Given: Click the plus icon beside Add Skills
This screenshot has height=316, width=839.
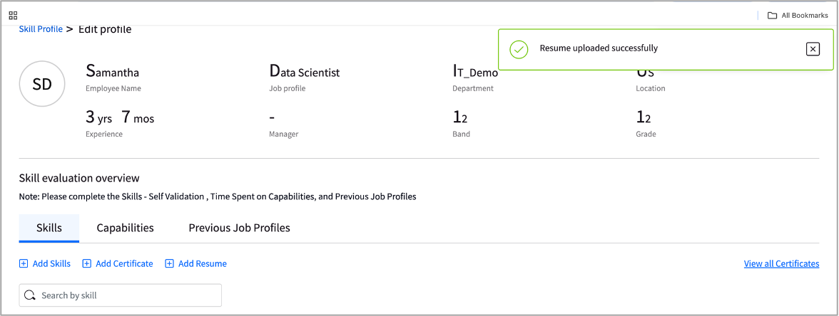Looking at the screenshot, I should point(24,263).
